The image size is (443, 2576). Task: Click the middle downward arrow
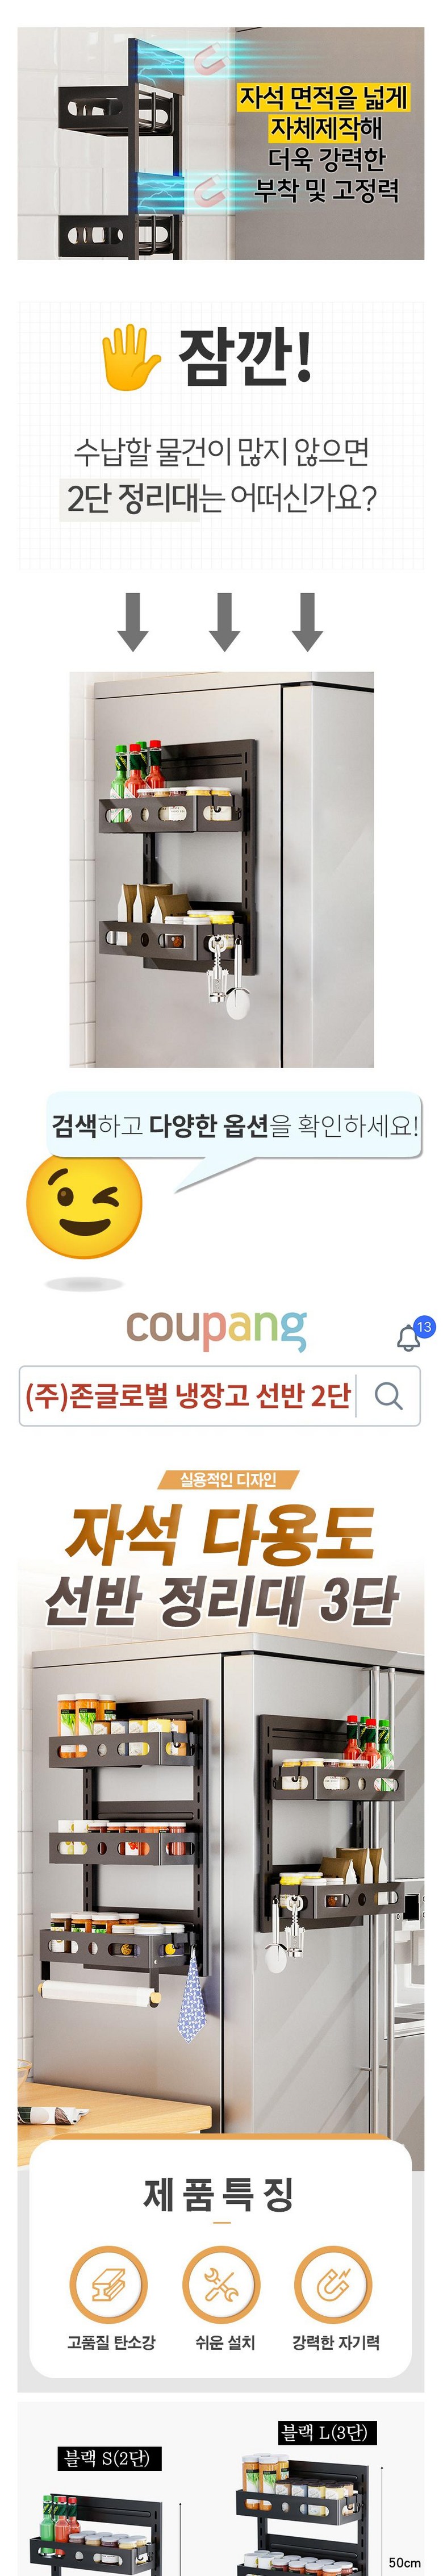(225, 621)
